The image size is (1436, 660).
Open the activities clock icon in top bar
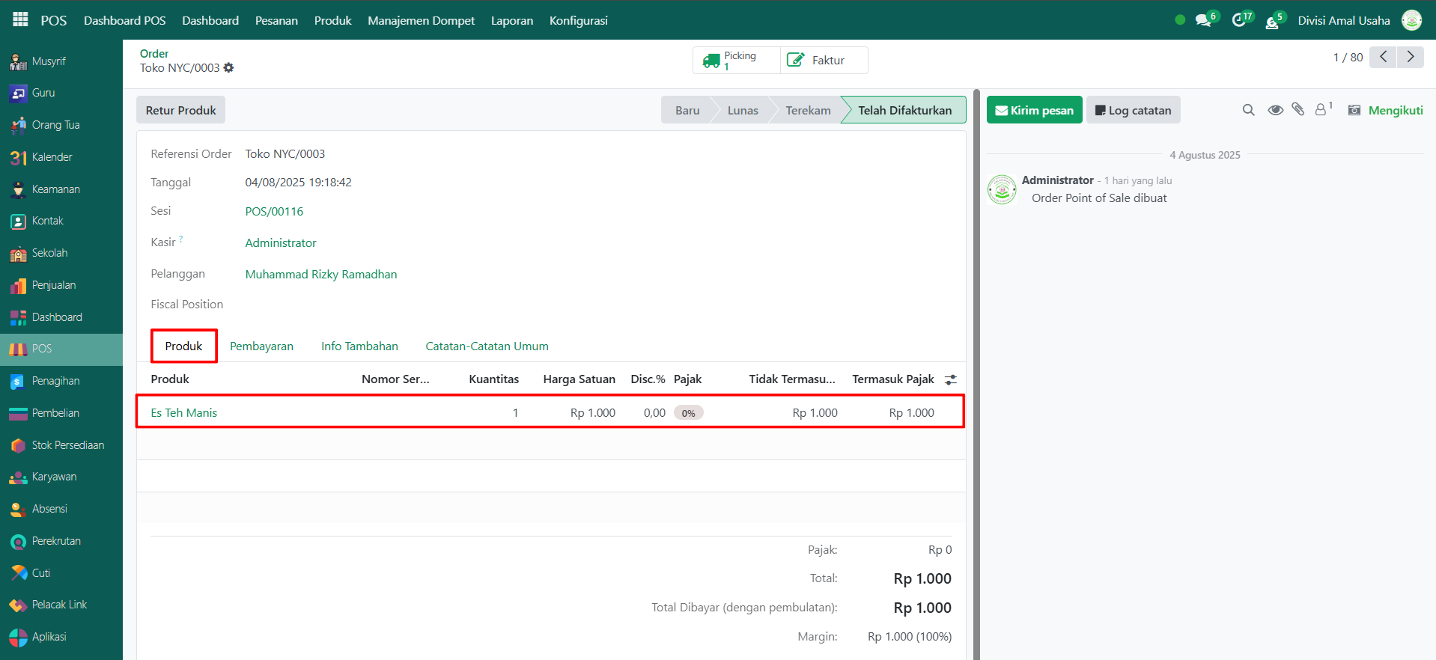1238,20
